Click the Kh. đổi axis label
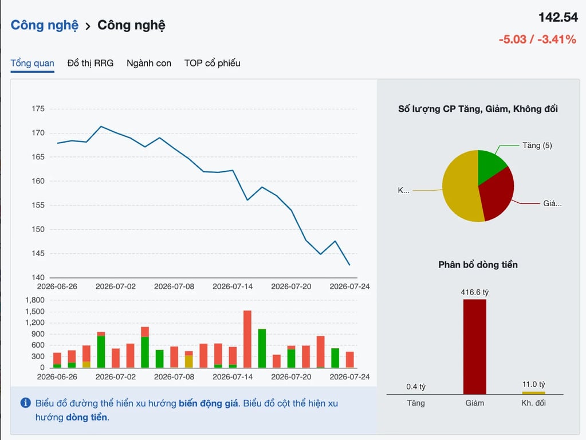 pos(534,403)
